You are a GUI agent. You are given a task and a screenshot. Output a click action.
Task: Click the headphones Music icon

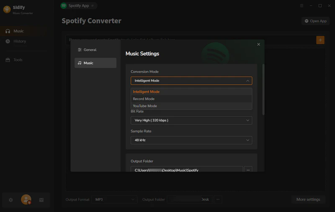(x=8, y=31)
